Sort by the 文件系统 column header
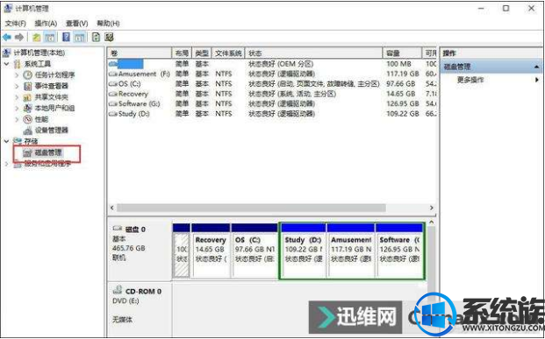The image size is (545, 339). (x=228, y=53)
